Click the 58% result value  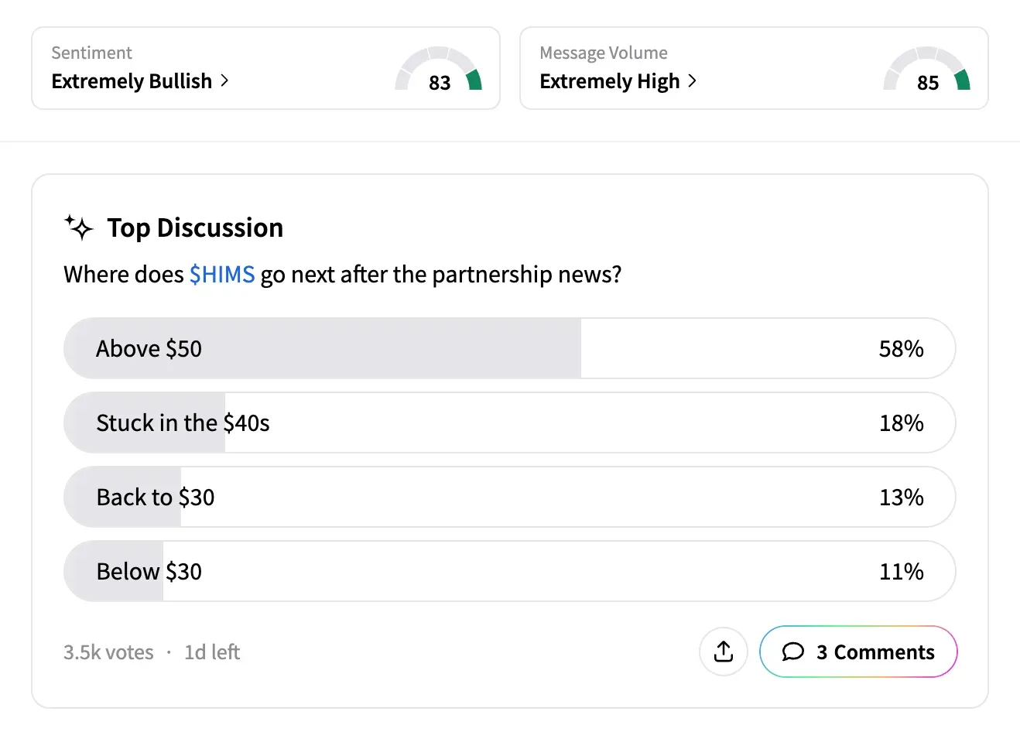[x=901, y=348]
